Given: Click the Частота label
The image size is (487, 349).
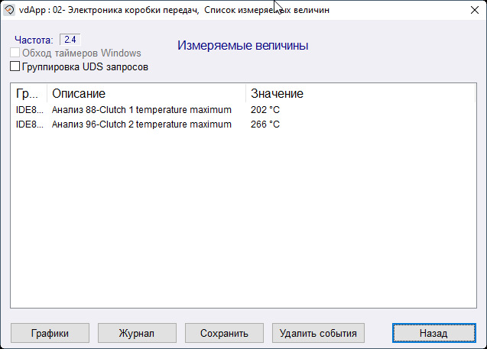Looking at the screenshot, I should point(34,40).
